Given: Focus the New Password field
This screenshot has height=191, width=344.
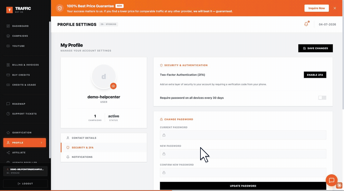Looking at the screenshot, I should (243, 154).
